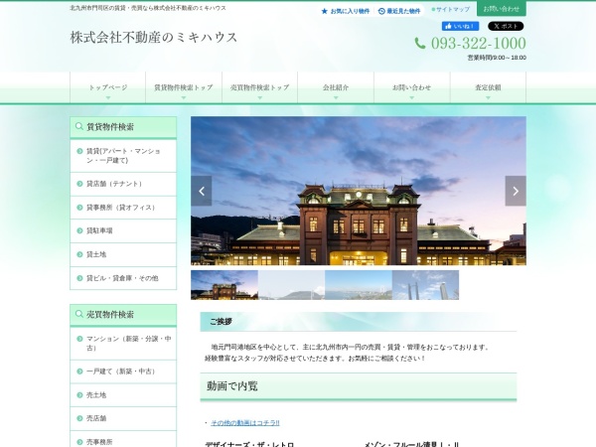Click the dropdown arrow under 査定依頼

488,98
